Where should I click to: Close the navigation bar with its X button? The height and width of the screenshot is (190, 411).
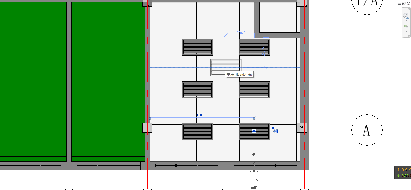(x=409, y=9)
